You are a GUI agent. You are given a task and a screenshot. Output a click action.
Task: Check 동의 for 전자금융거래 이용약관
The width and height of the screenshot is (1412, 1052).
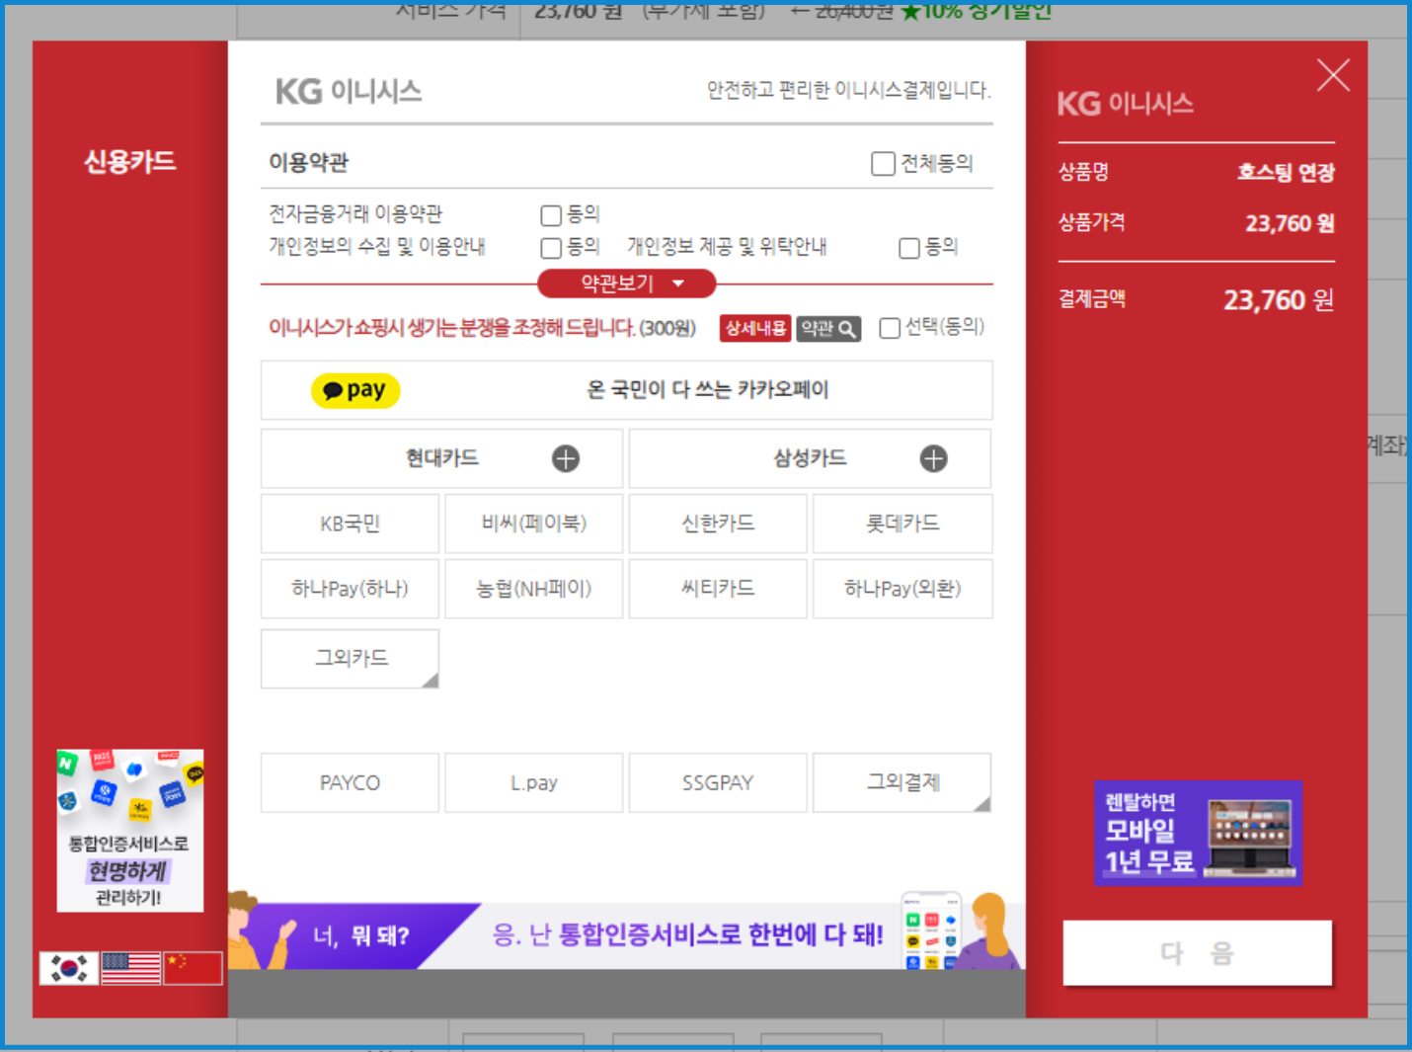[x=551, y=215]
